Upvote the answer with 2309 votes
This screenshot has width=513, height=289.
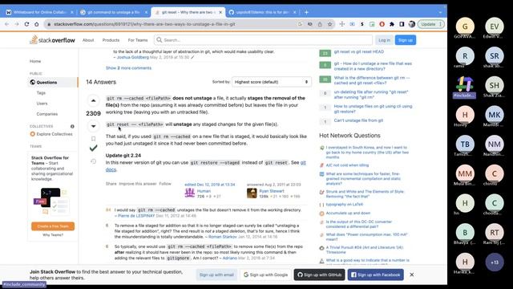93,100
